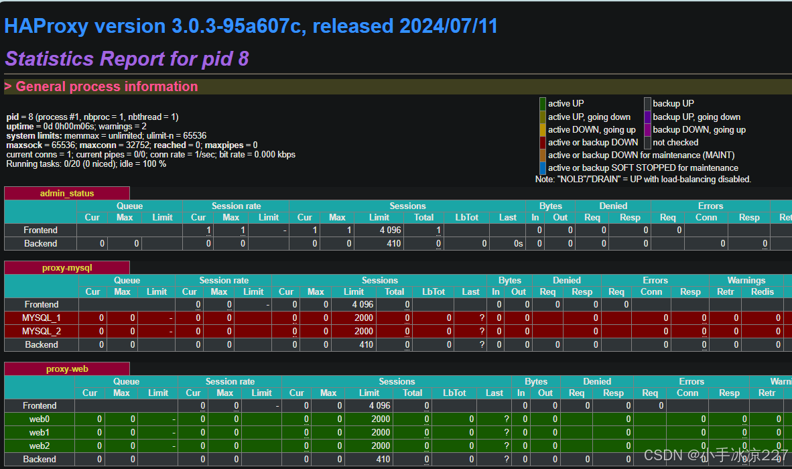The width and height of the screenshot is (792, 469).
Task: Click the active DOWN, going up swatch
Action: pos(543,130)
